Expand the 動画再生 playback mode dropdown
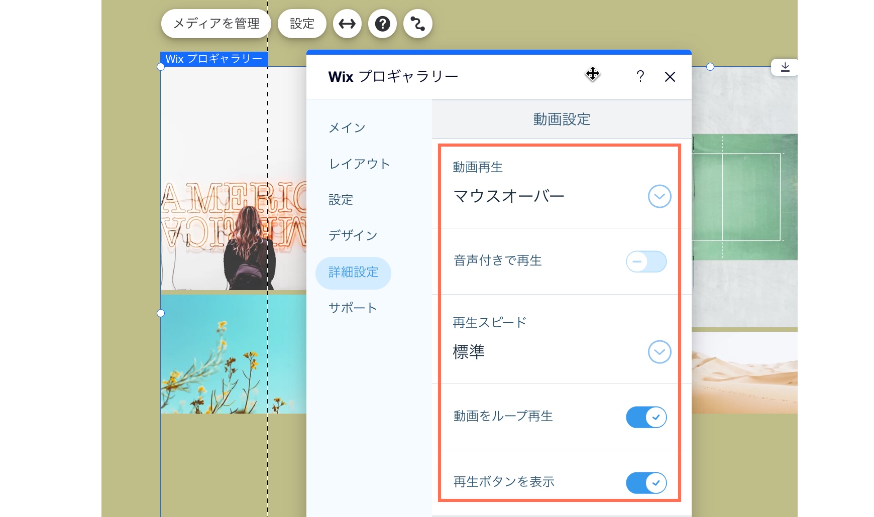This screenshot has width=874, height=517. point(660,196)
